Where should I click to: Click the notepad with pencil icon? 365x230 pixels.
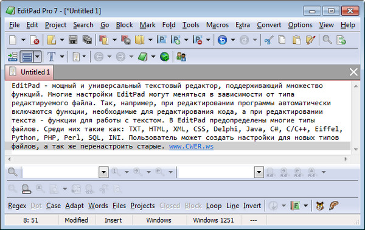[x=310, y=40]
